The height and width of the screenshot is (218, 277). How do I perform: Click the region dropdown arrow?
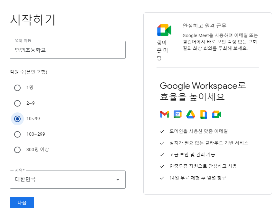click(118, 180)
